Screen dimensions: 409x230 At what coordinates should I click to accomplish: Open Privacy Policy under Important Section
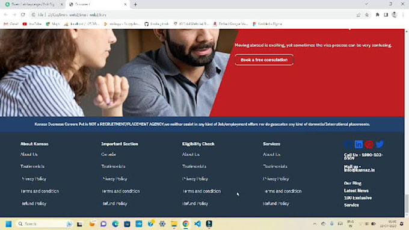tap(114, 179)
